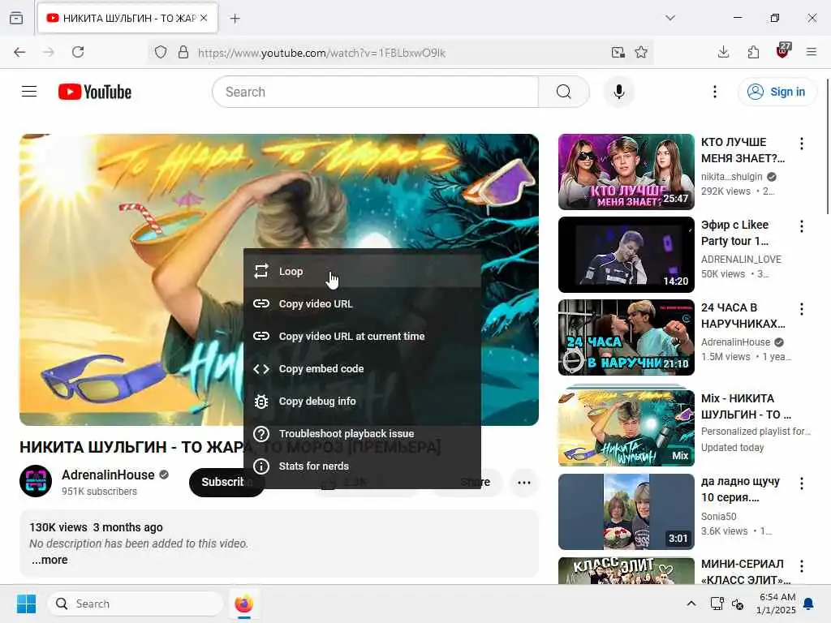This screenshot has height=623, width=831.
Task: Open Эфир с Likee Party tour thumbnail
Action: coord(626,254)
